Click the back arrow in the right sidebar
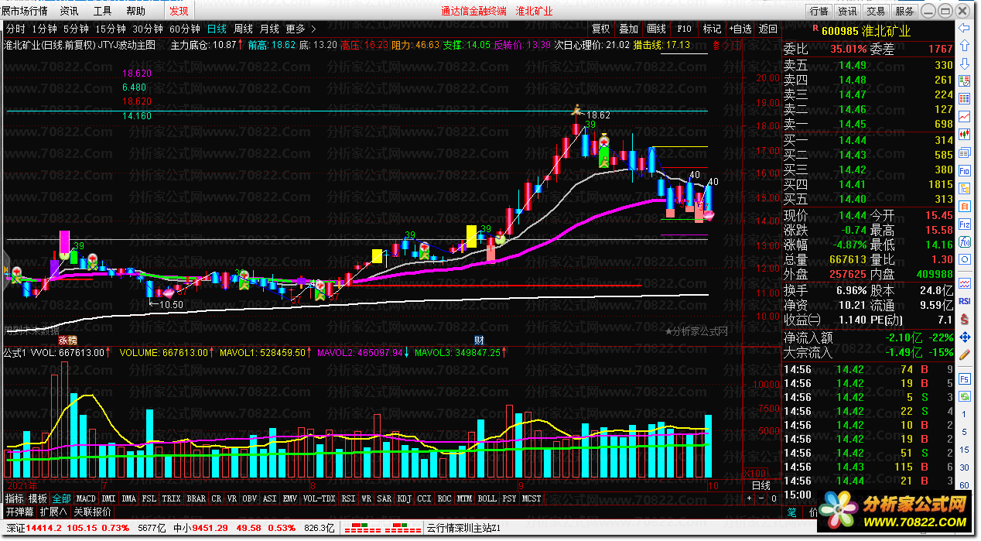 964,29
